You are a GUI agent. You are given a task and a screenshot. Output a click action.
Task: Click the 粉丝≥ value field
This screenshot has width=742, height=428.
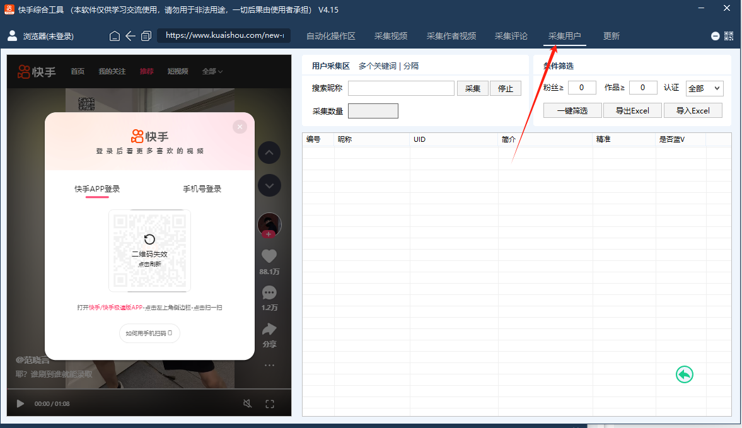tap(582, 88)
